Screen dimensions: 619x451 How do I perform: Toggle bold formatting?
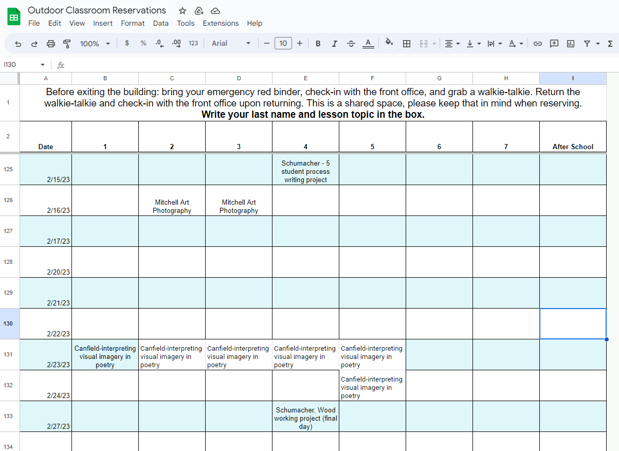[318, 44]
